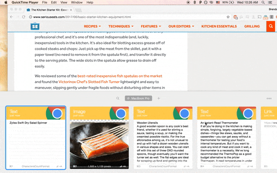Viewport: 277px width, 173px height.
Task: Click Chrome icon on Wooden Utensils card
Action: [x=184, y=113]
